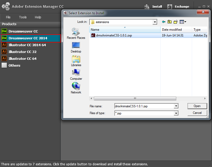Viewport: 212px width, 167px height.
Task: Select Dreamweaver CC 2014 product row
Action: click(x=31, y=38)
